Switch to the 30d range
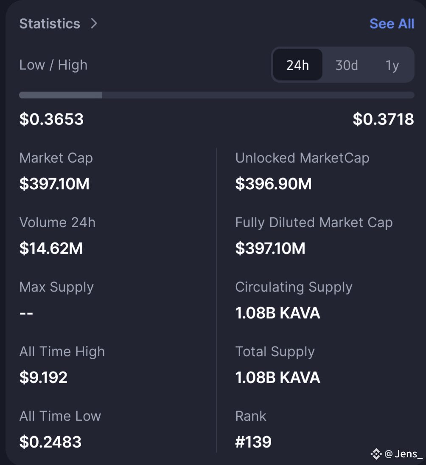 pyautogui.click(x=347, y=65)
